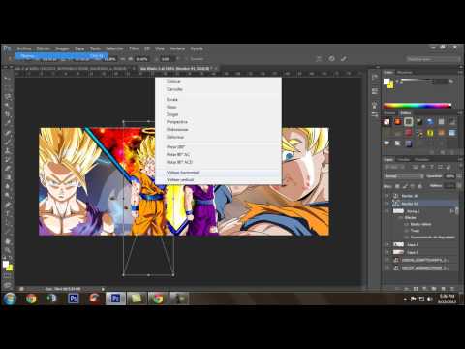Select the Crop tool
This screenshot has height=349, width=465.
pyautogui.click(x=8, y=113)
